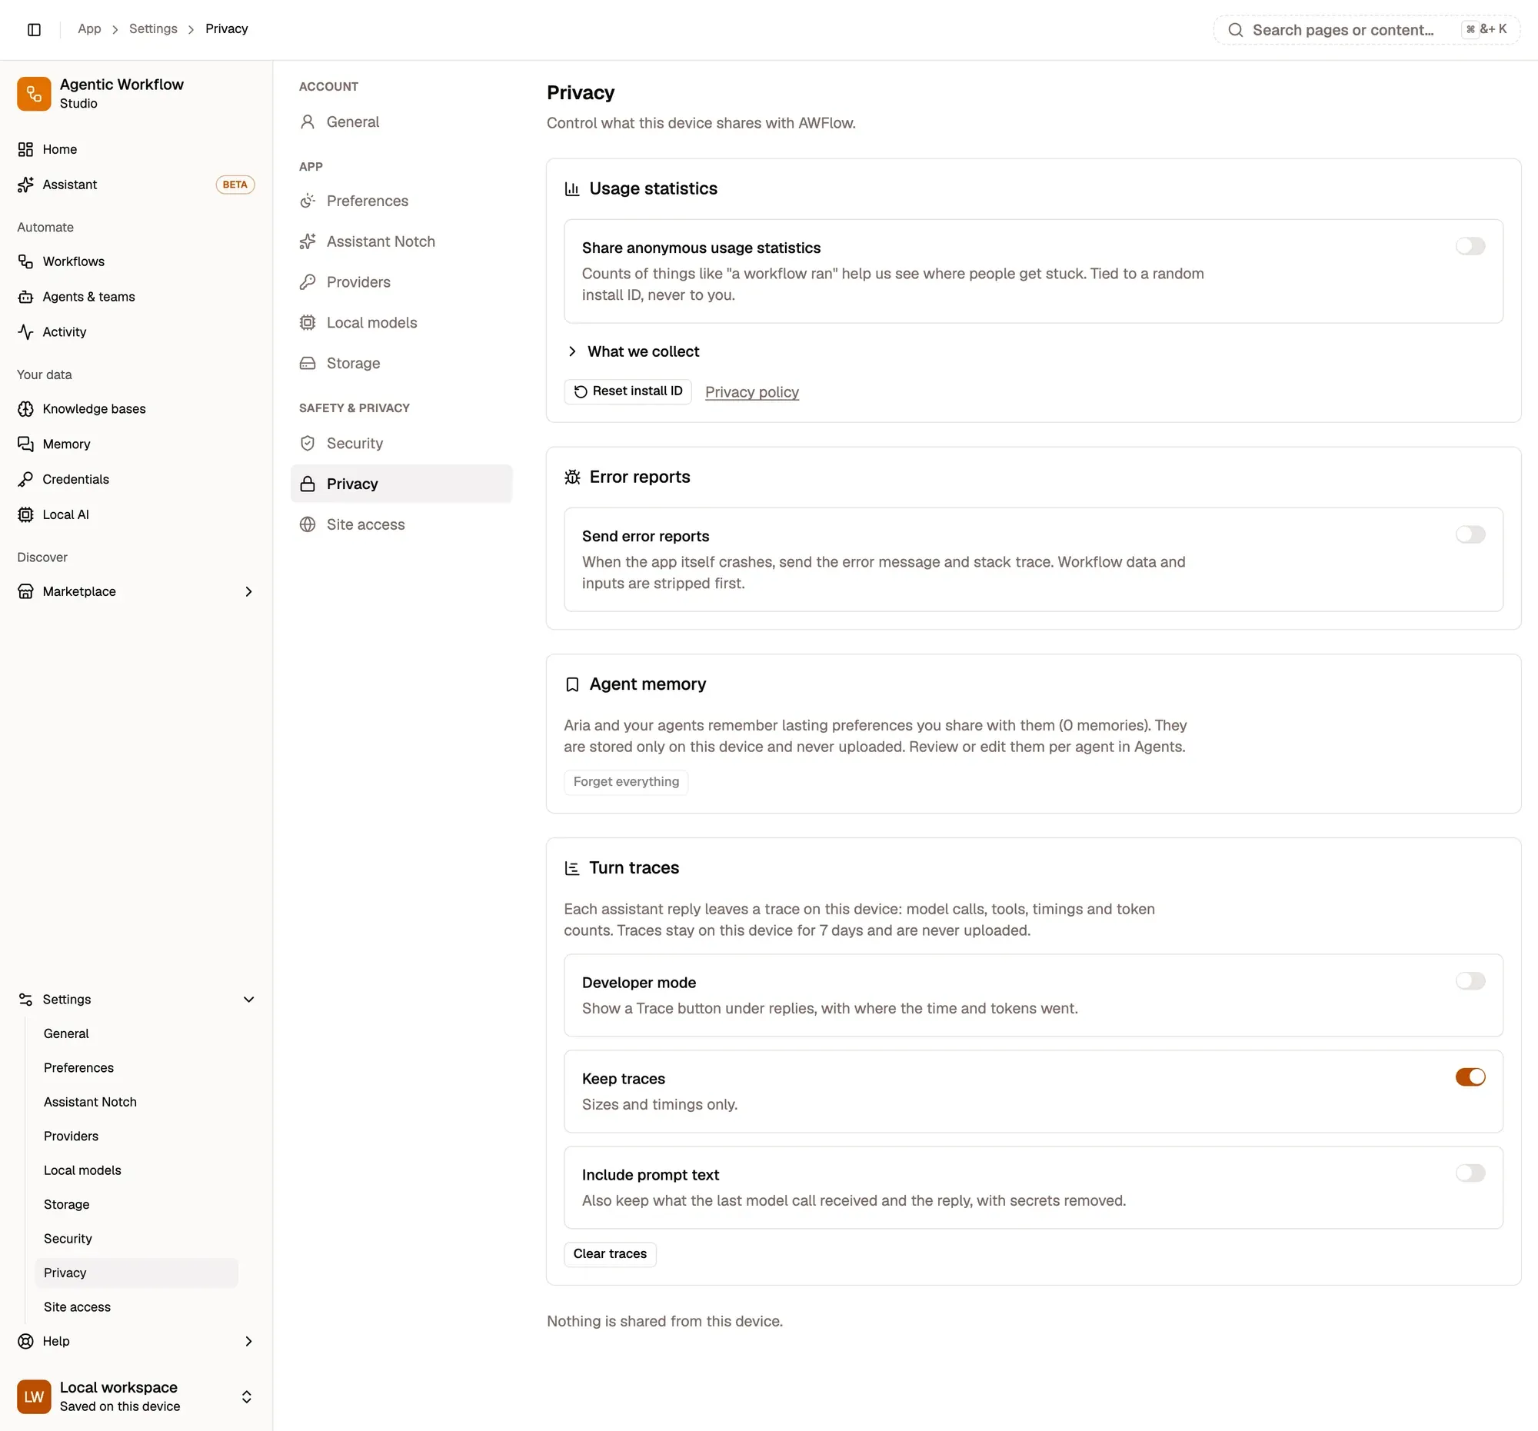Open Workflows via its sidebar icon
The width and height of the screenshot is (1538, 1431).
(25, 261)
